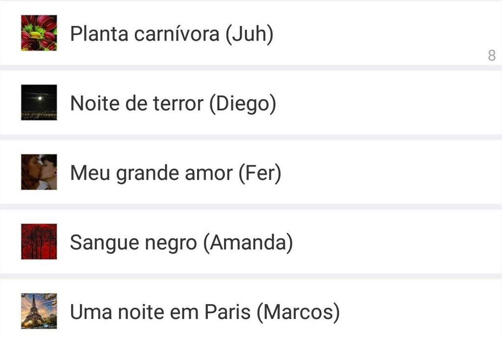Click blank area of Noite de terror row
This screenshot has width=502, height=338.
pos(384,103)
